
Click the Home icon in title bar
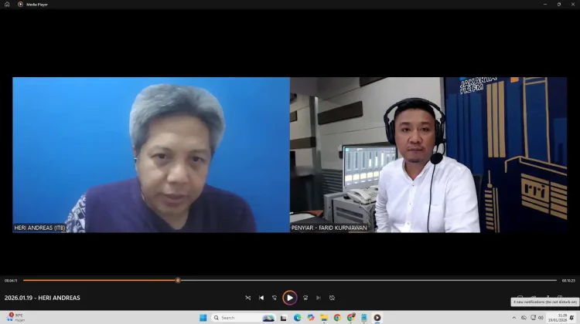coord(8,4)
